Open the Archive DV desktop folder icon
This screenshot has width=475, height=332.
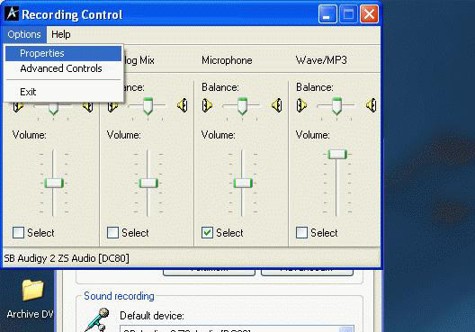(x=32, y=291)
